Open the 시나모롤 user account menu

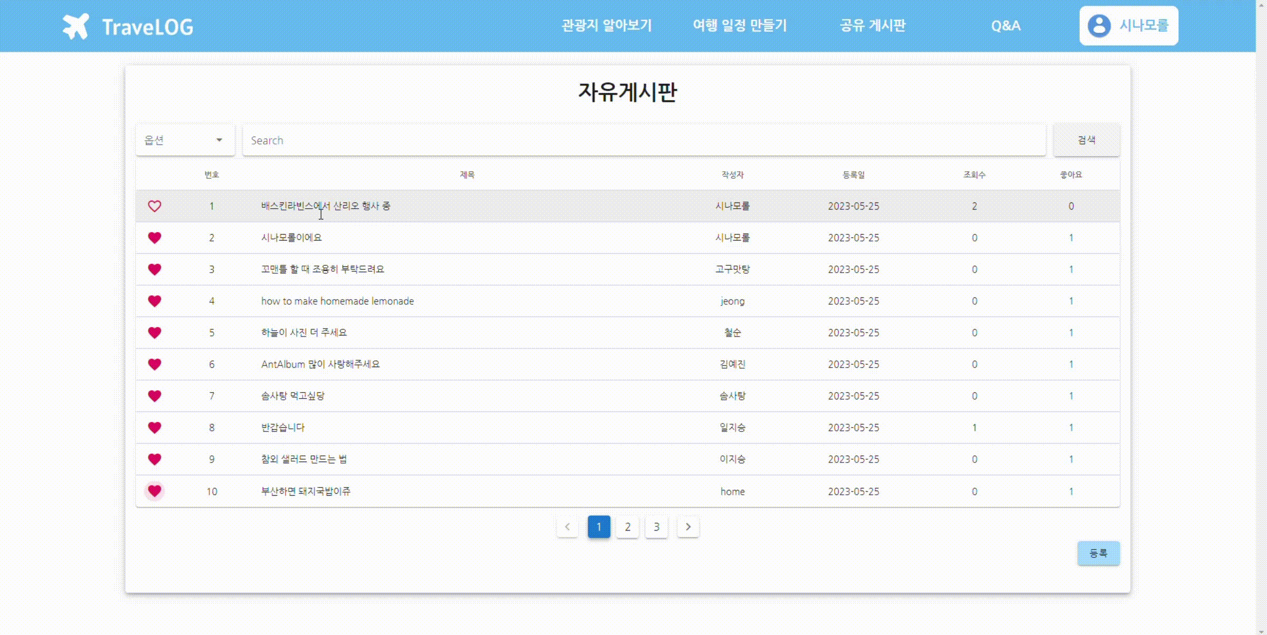[x=1143, y=26]
